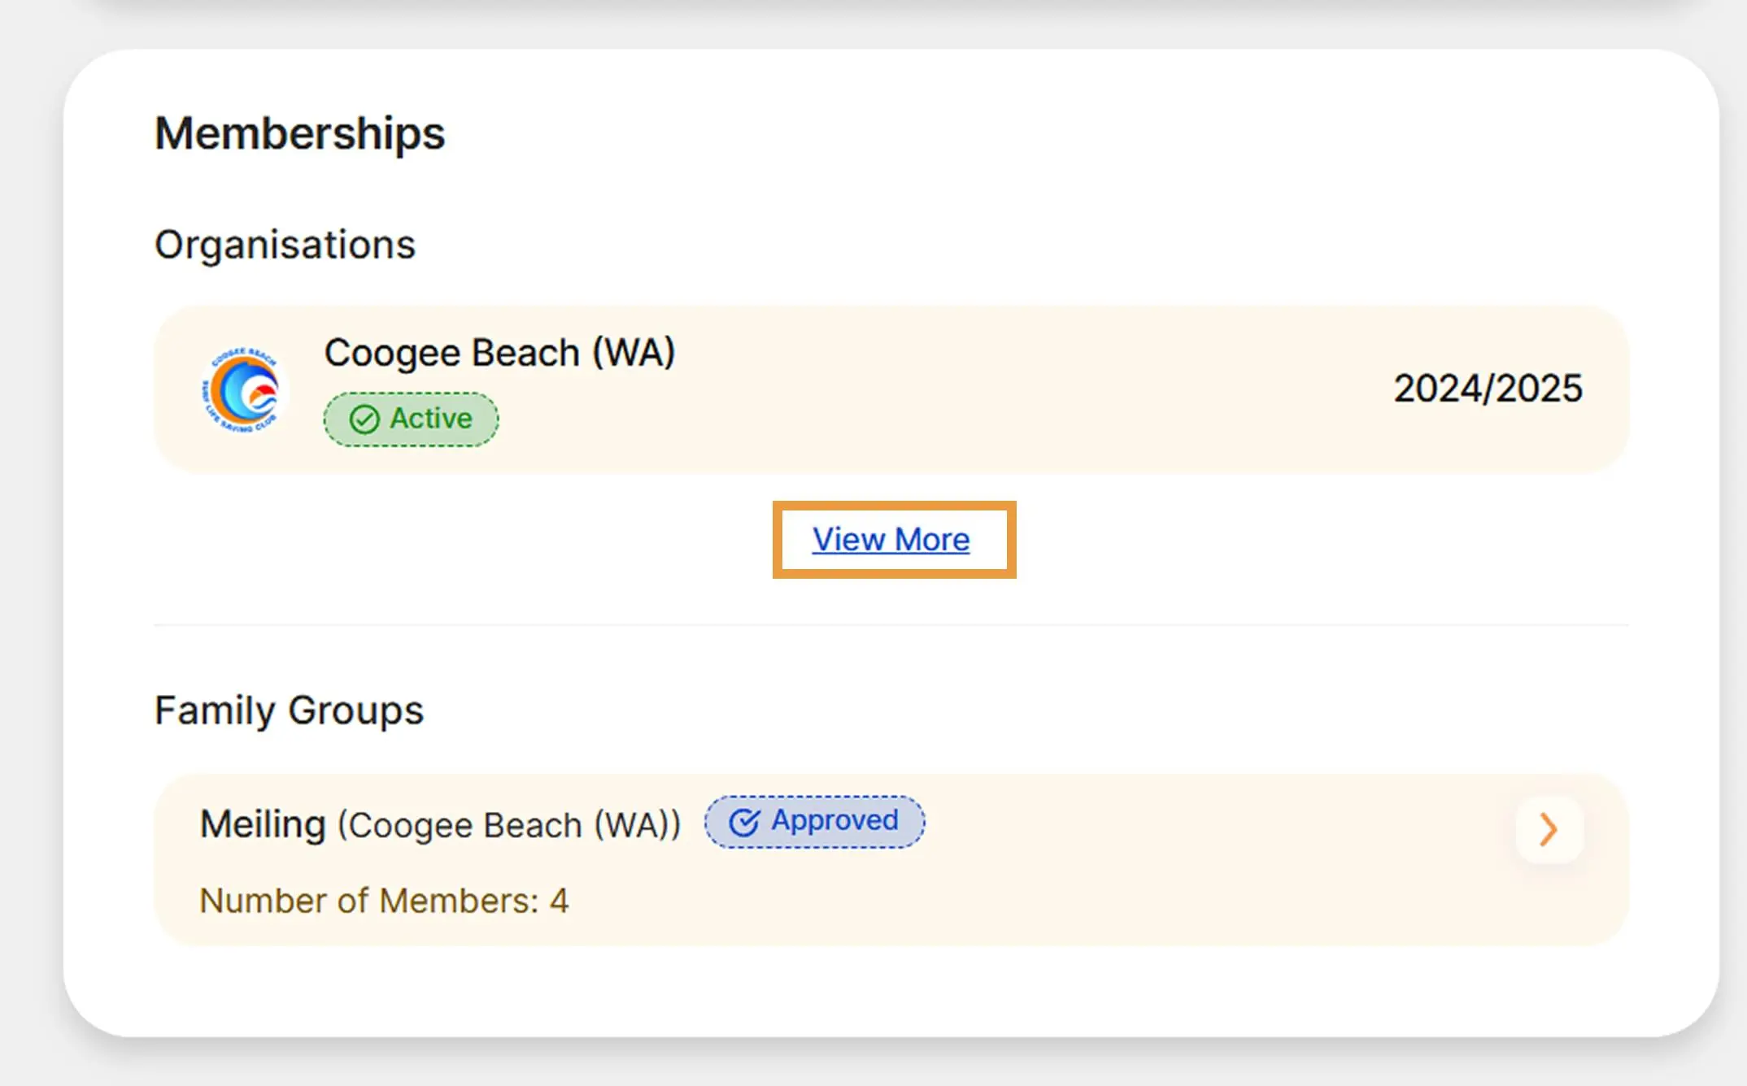Click the blue Approved checkmark icon
The image size is (1747, 1086).
pos(743,823)
